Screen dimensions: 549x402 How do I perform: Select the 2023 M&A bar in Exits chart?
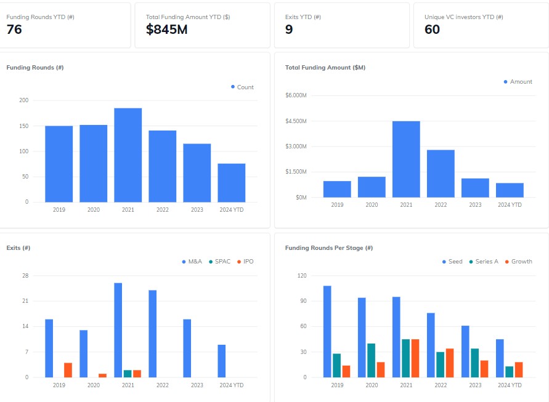point(187,348)
